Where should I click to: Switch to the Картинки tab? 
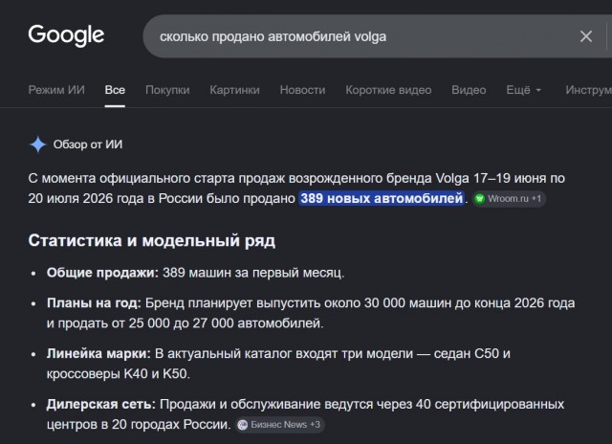pyautogui.click(x=234, y=90)
